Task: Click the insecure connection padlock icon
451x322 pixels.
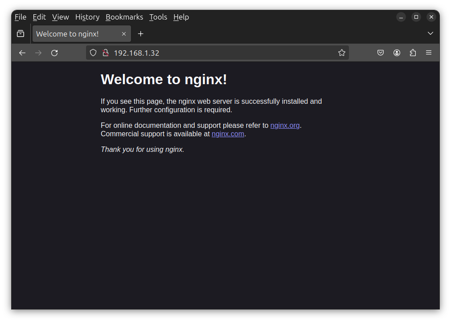Action: (x=106, y=53)
